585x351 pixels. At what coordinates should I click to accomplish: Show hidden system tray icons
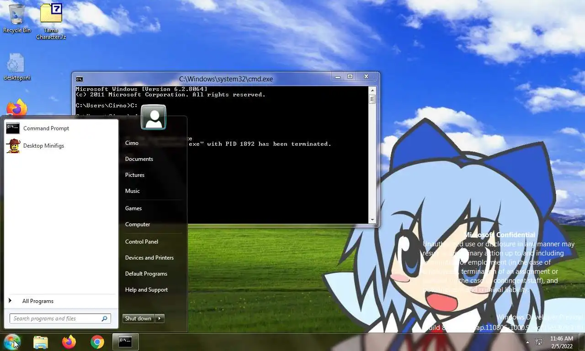(527, 342)
